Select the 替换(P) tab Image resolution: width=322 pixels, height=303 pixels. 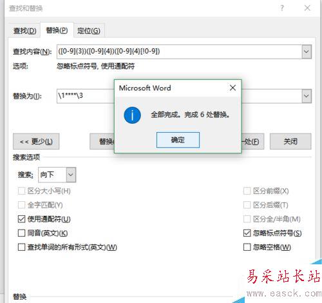[57, 30]
